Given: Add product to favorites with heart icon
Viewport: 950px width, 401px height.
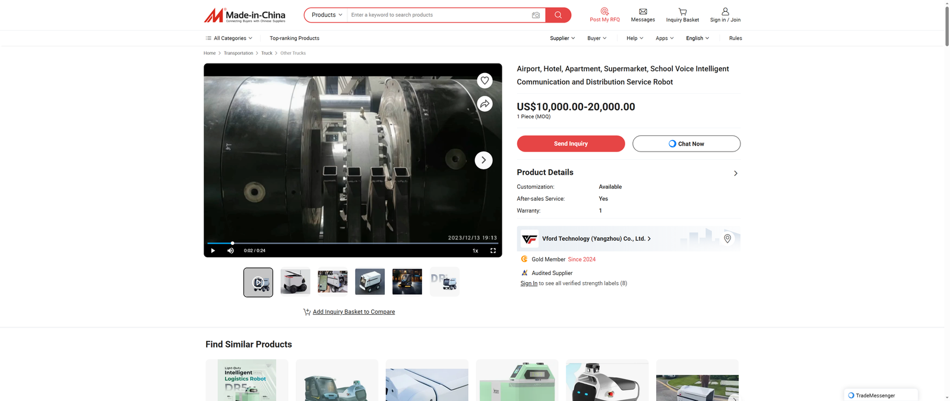Looking at the screenshot, I should click(x=484, y=81).
